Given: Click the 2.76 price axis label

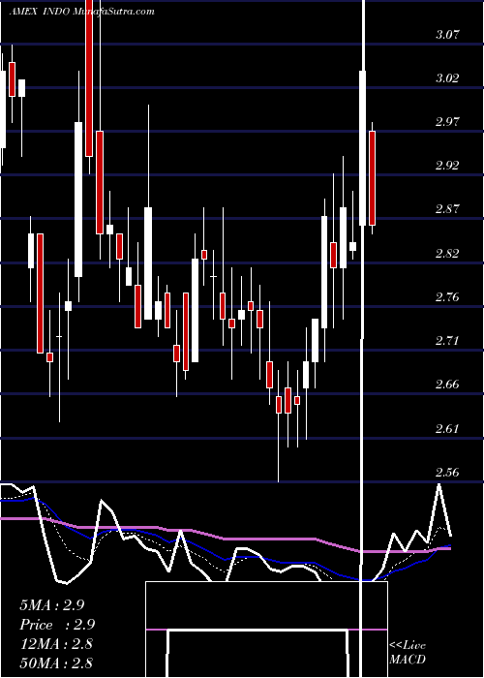Looking at the screenshot, I should [x=447, y=297].
